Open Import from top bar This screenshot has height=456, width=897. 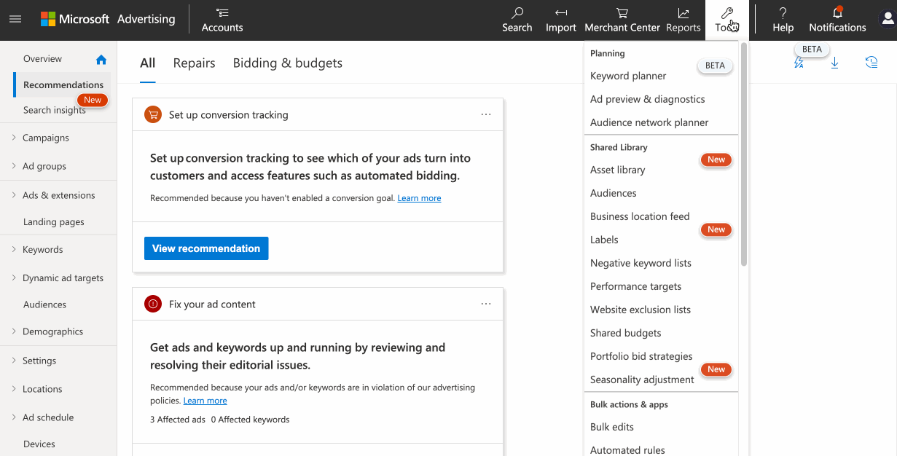click(x=560, y=13)
